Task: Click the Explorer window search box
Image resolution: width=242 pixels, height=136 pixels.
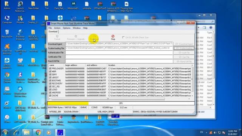Action: tap(193, 22)
